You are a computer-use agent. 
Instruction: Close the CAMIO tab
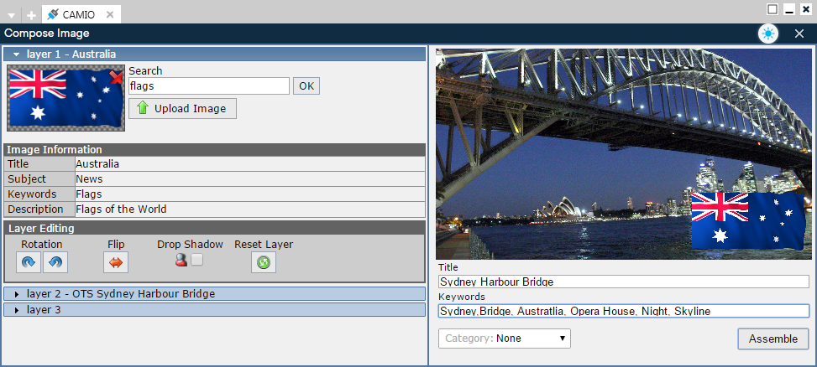click(109, 14)
